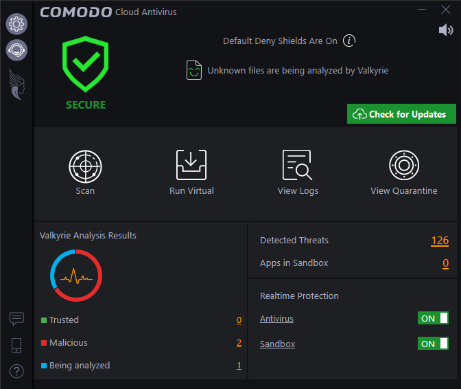Click the mobile device icon in sidebar
The height and width of the screenshot is (389, 461).
16,345
